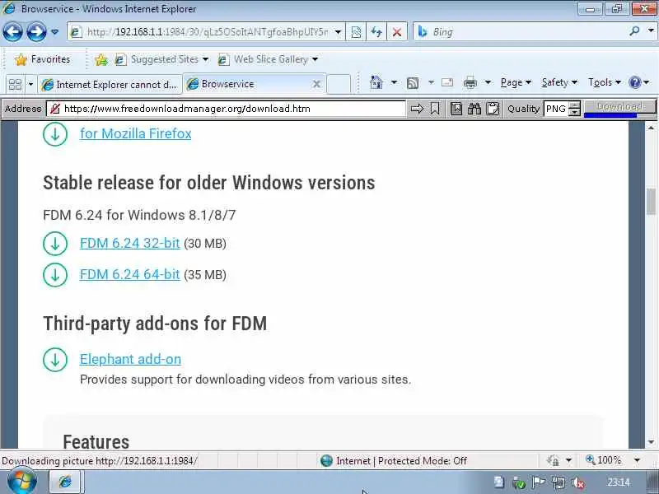Click the Internet Protected Mode status zone
659x494 pixels.
(x=393, y=461)
